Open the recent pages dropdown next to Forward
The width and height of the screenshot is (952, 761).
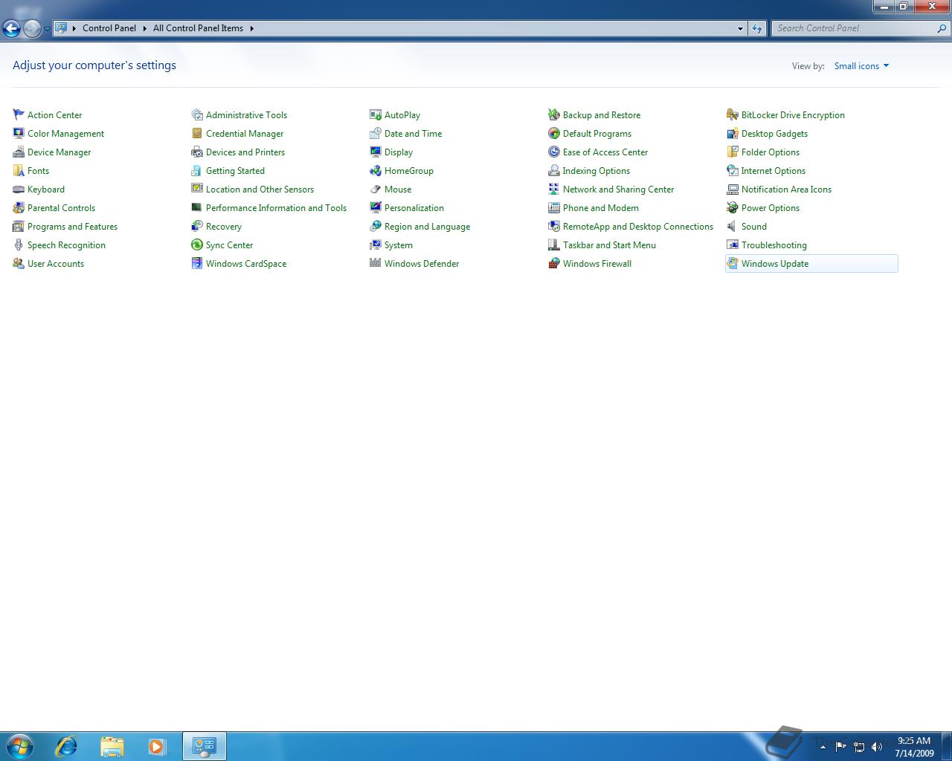(47, 29)
